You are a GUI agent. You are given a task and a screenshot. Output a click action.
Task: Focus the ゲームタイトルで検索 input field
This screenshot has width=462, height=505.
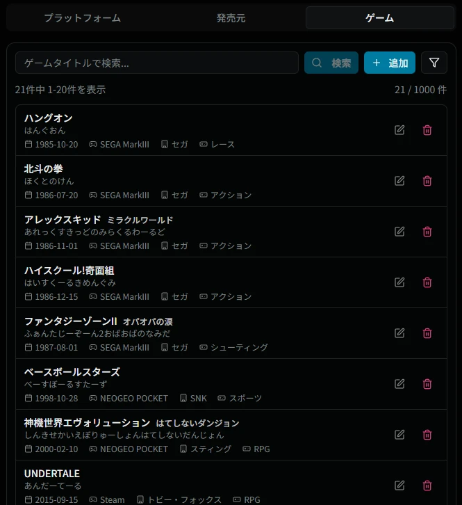coord(157,63)
